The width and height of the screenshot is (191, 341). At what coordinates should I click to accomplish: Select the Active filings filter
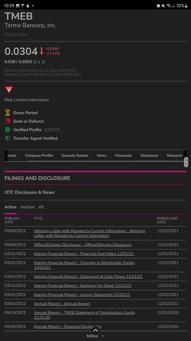[10, 207]
